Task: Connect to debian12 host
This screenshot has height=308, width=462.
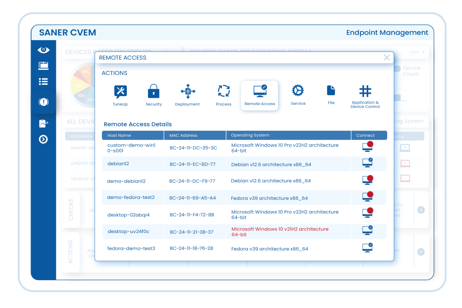Action: 368,163
